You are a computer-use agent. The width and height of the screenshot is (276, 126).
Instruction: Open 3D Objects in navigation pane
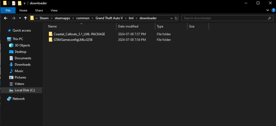click(x=22, y=45)
